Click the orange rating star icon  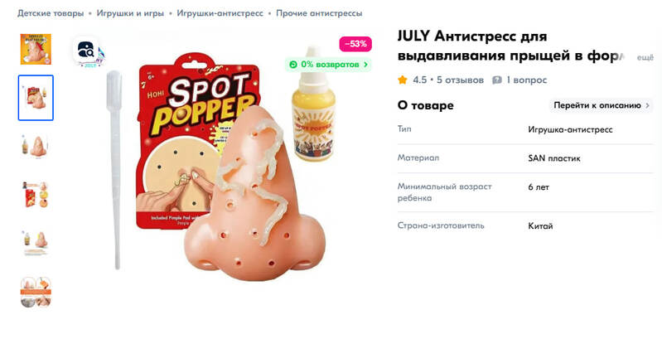403,80
